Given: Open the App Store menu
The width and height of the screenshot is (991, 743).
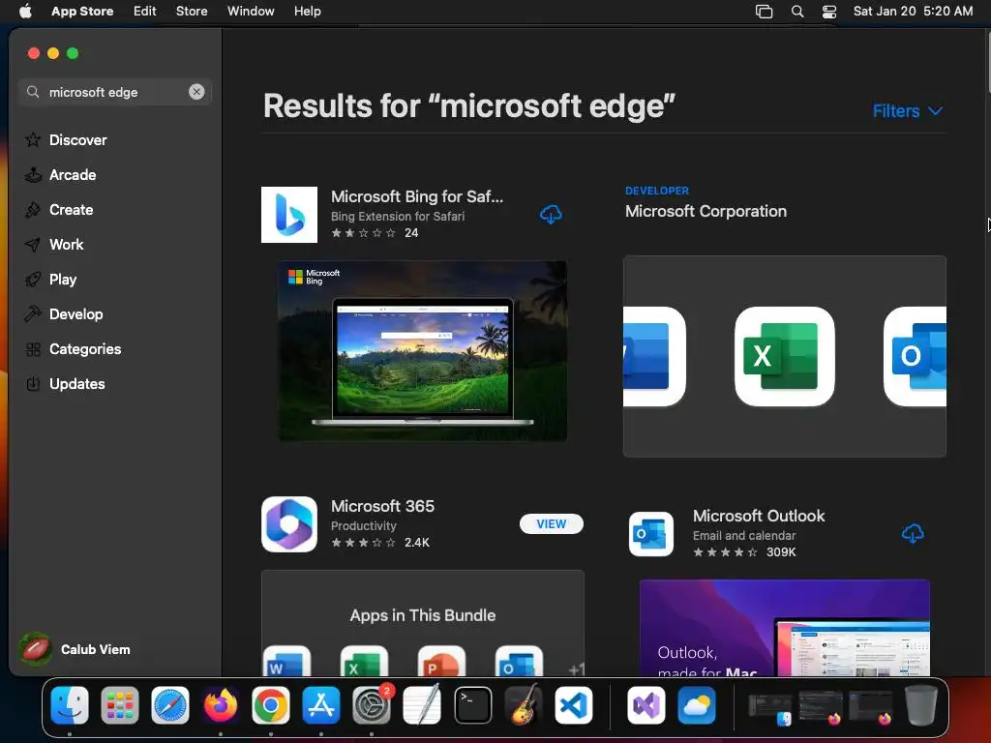Looking at the screenshot, I should point(82,12).
